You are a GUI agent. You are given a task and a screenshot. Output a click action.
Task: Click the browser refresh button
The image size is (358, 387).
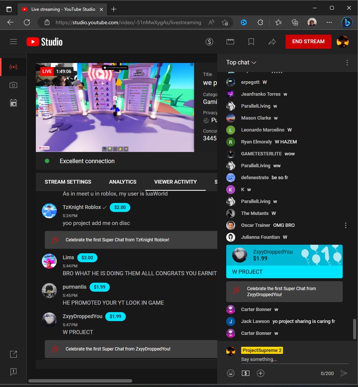coord(27,22)
